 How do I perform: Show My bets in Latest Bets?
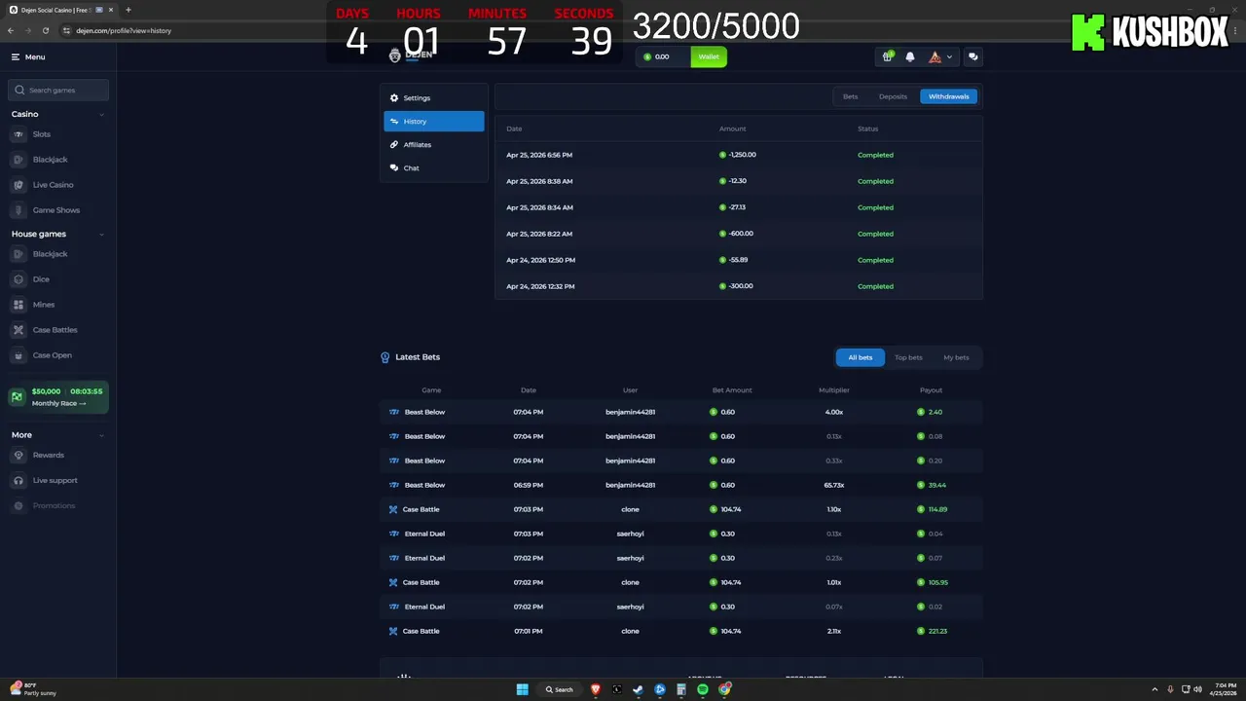click(x=956, y=357)
